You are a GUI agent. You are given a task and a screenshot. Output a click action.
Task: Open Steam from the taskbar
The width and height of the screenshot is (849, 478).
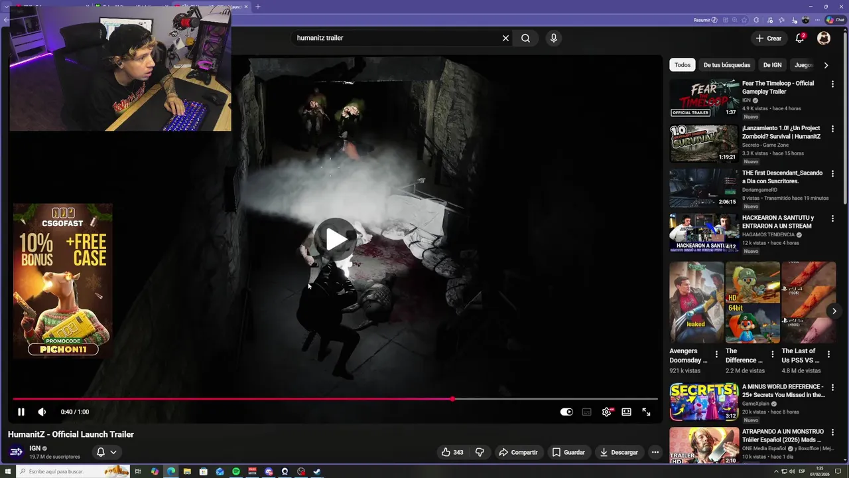click(x=317, y=471)
